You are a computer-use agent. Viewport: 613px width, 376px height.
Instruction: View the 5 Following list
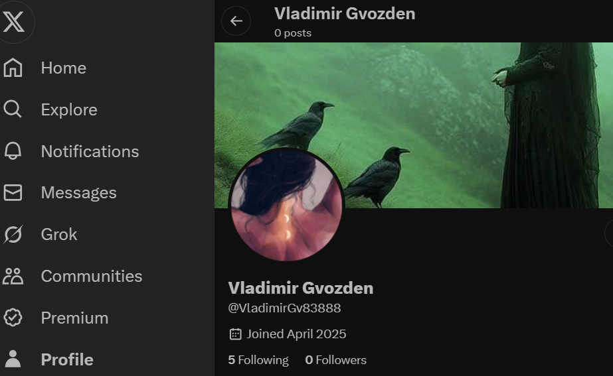pyautogui.click(x=258, y=359)
